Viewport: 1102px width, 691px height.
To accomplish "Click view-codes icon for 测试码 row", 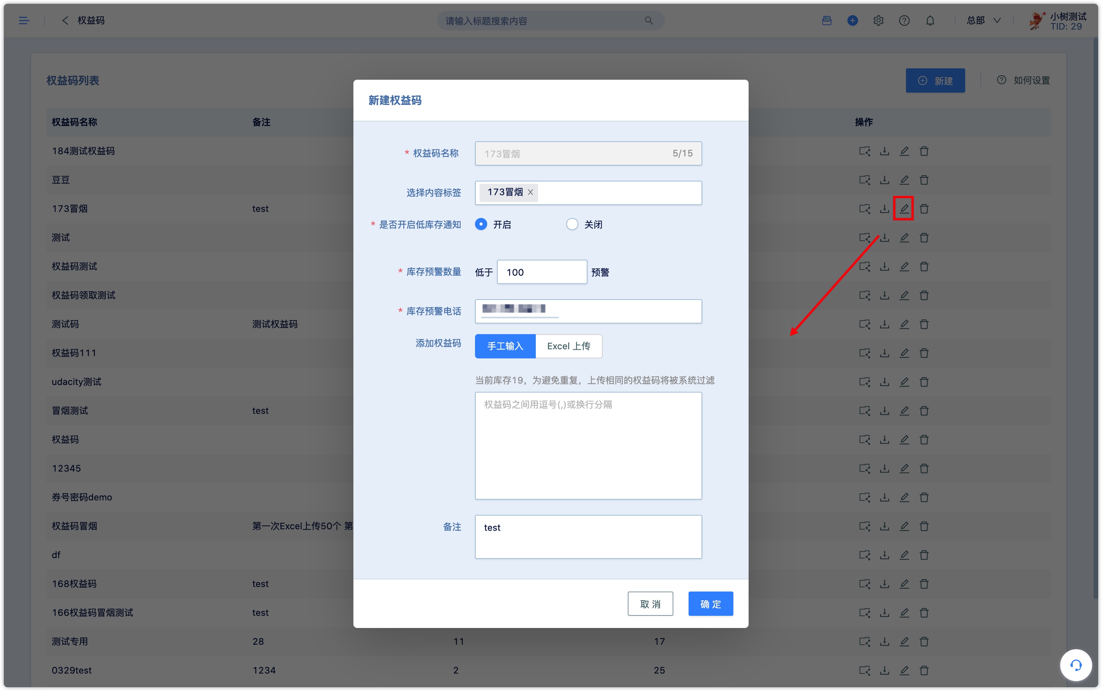I will (x=864, y=324).
